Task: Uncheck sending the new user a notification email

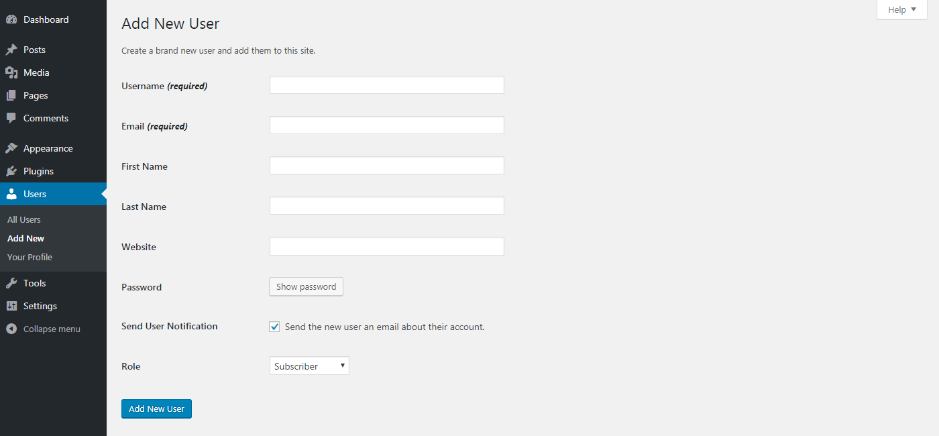Action: pos(274,326)
